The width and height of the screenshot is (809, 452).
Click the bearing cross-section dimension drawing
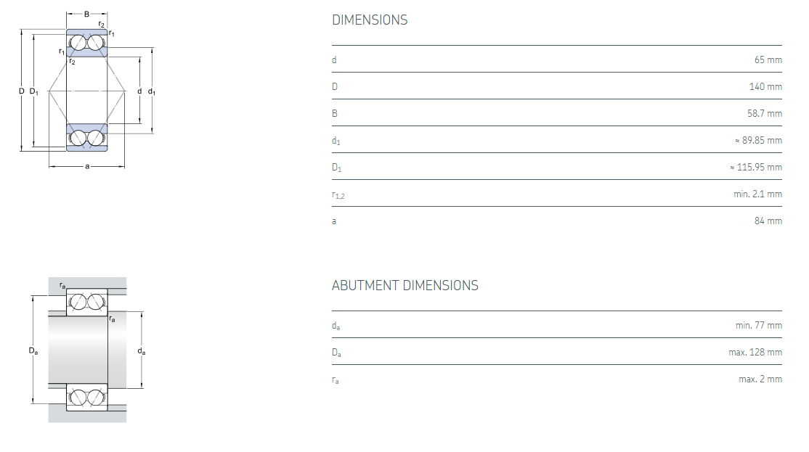click(x=87, y=91)
